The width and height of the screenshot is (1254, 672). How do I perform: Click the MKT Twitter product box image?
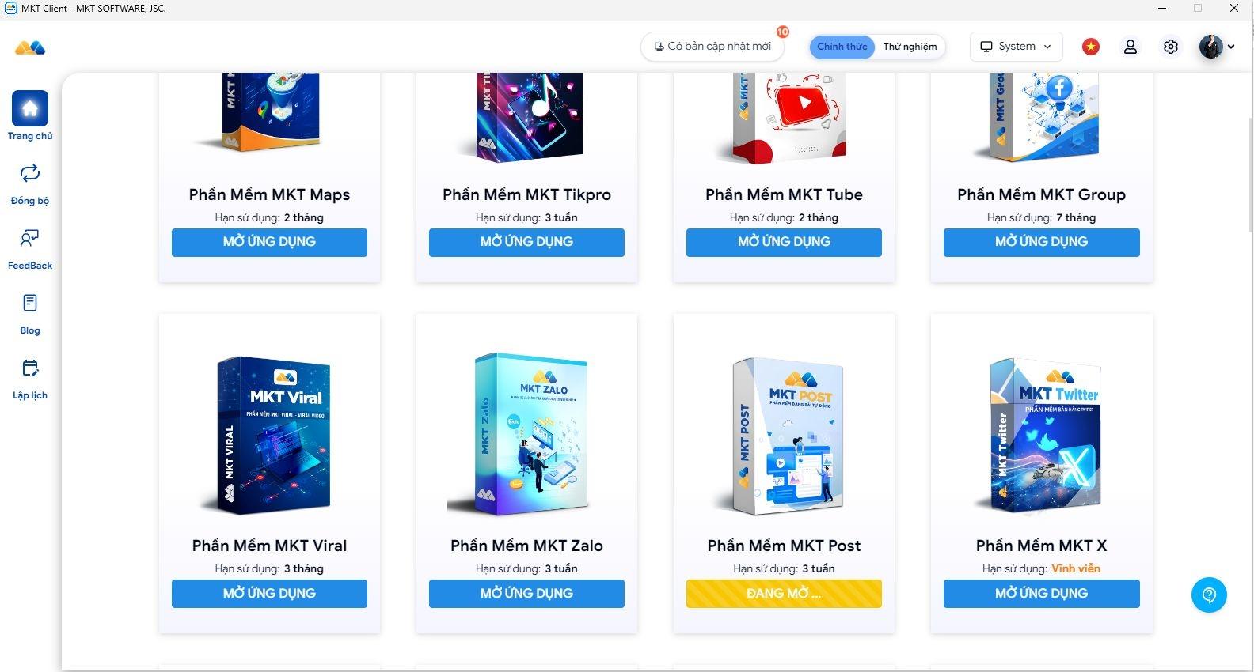(1042, 435)
